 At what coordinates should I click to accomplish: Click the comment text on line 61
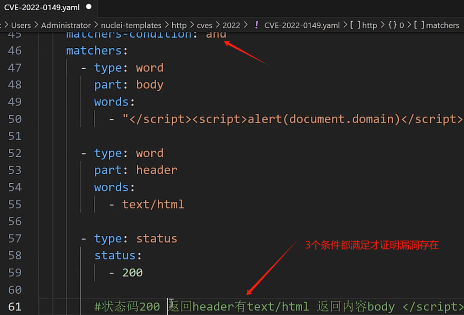tap(278, 307)
